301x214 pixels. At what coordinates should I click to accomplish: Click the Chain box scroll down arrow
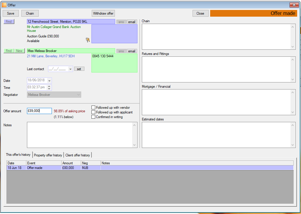293,47
